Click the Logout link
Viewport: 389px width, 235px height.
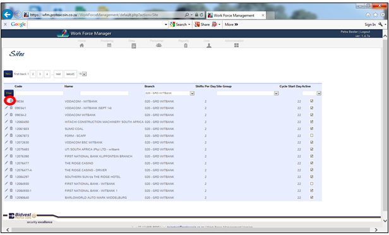pos(365,32)
